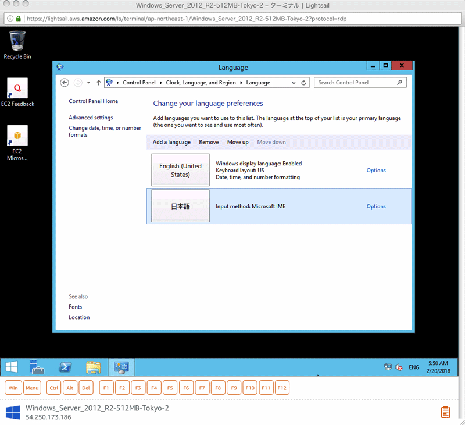Click the search magnifier icon
This screenshot has width=465, height=425.
pos(399,82)
